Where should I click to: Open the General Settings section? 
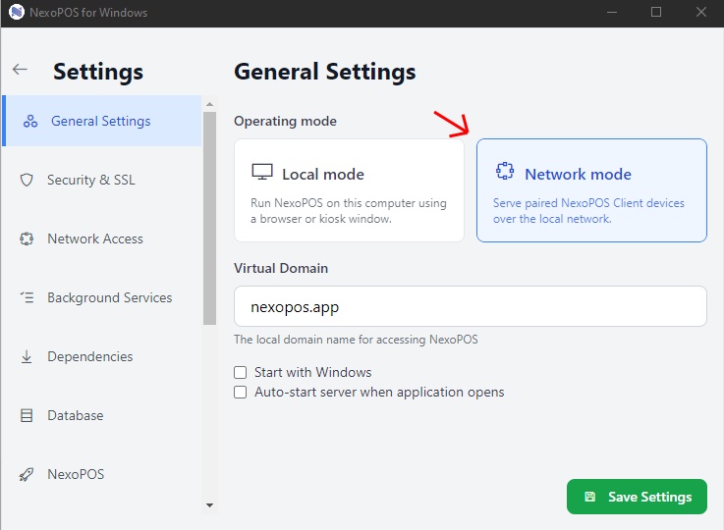click(102, 121)
